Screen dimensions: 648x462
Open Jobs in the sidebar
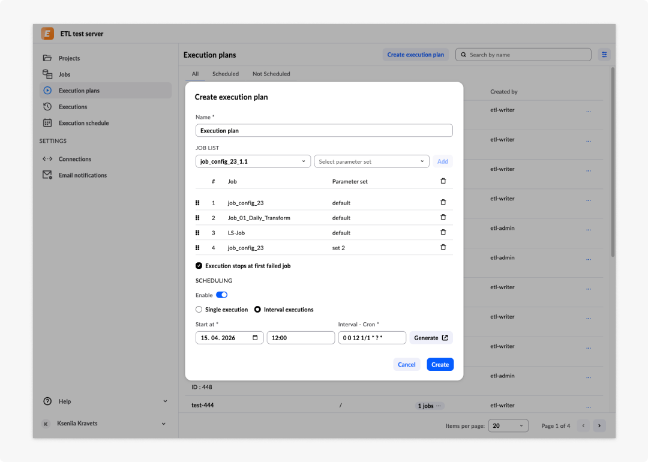pyautogui.click(x=64, y=74)
